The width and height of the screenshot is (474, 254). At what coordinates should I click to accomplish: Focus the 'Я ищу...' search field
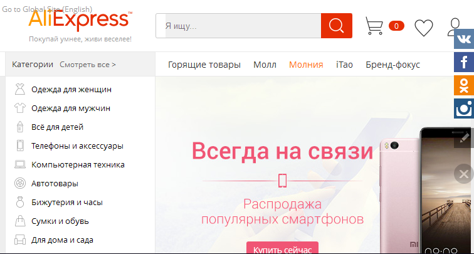(238, 26)
